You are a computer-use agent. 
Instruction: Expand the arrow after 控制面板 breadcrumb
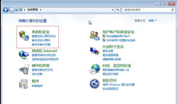41,10
